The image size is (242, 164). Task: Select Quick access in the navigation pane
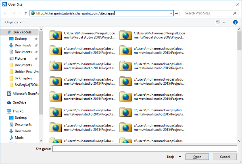point(19,32)
